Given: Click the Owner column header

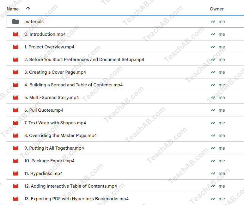Looking at the screenshot, I should (x=217, y=9).
